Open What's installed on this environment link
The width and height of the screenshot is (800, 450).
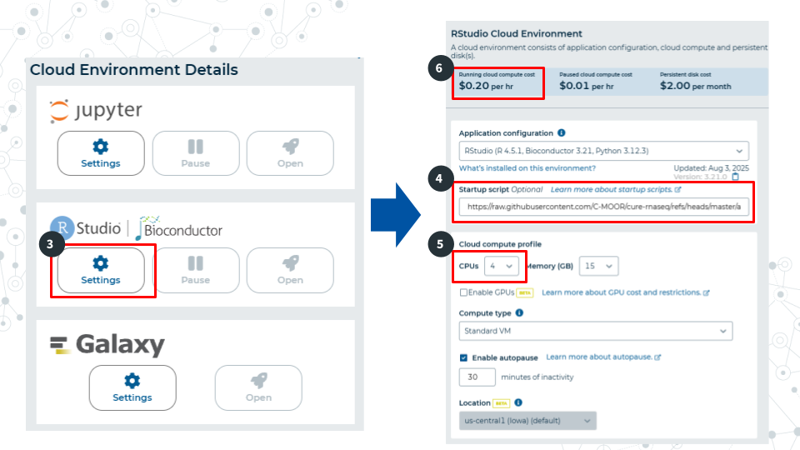coord(527,167)
